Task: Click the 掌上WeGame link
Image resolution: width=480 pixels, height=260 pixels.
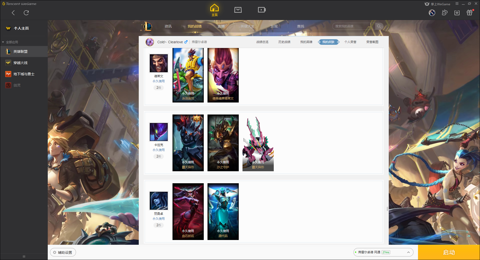Action: tap(437, 4)
